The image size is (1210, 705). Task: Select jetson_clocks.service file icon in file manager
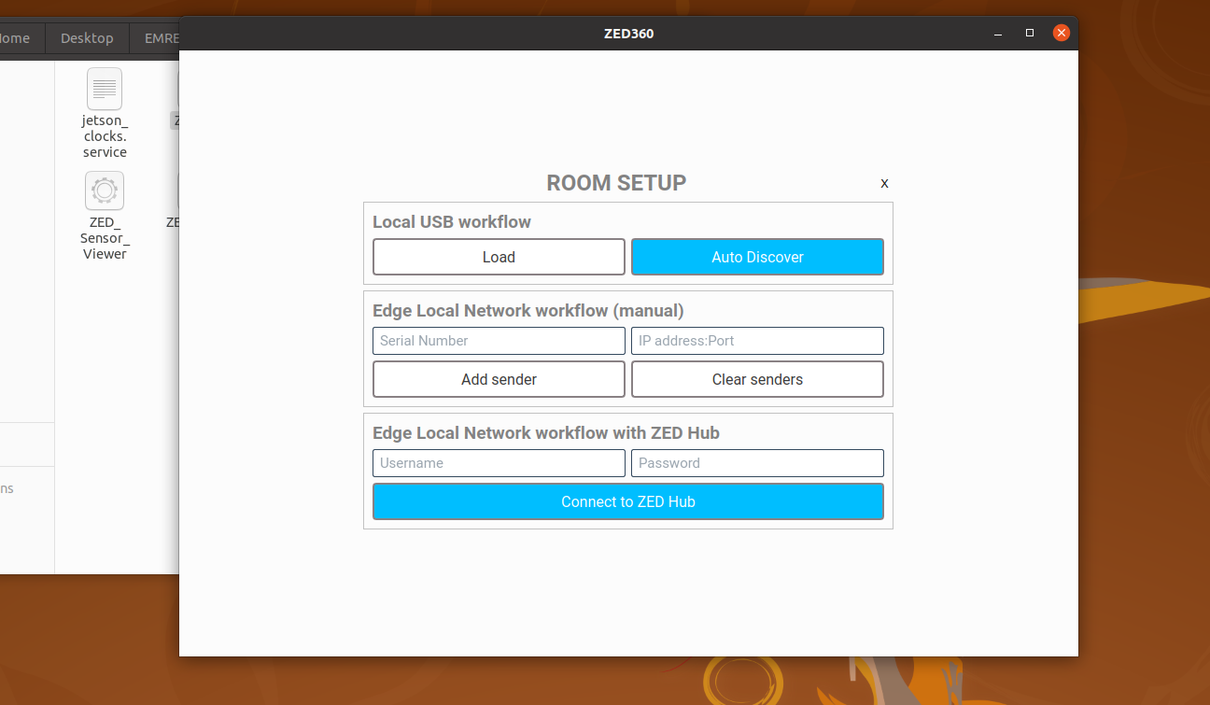[105, 89]
